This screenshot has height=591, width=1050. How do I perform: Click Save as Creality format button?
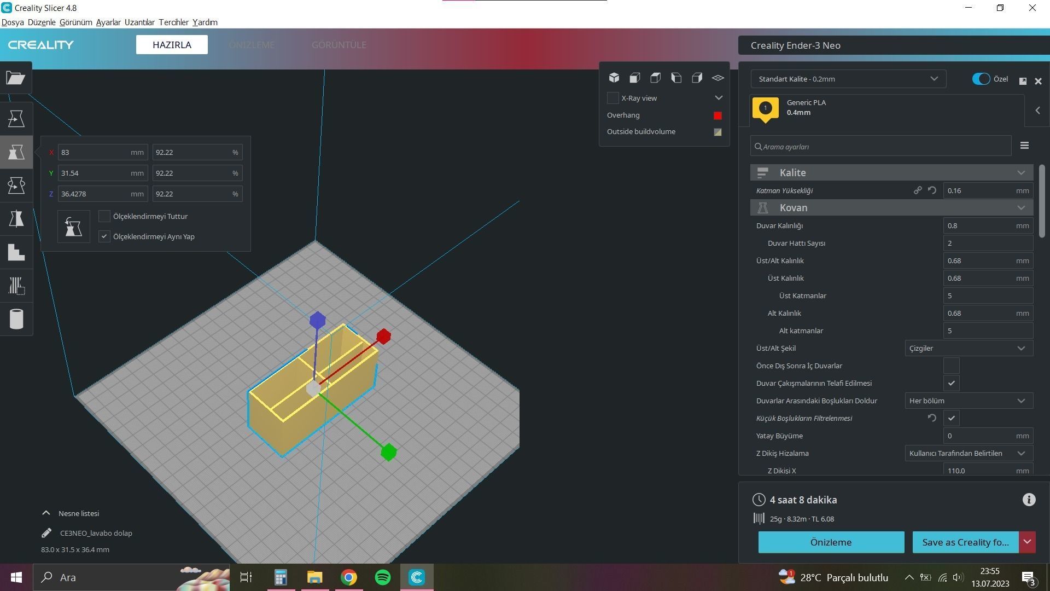tap(965, 542)
